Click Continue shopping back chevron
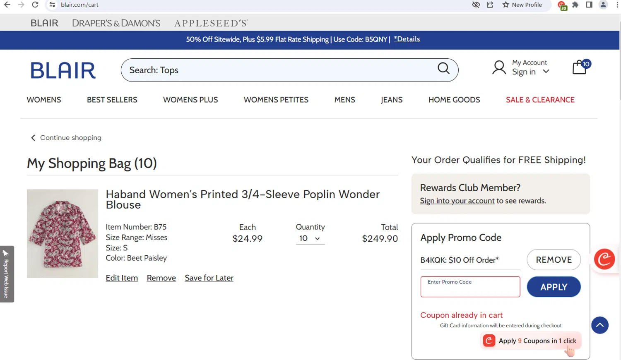 coord(33,138)
